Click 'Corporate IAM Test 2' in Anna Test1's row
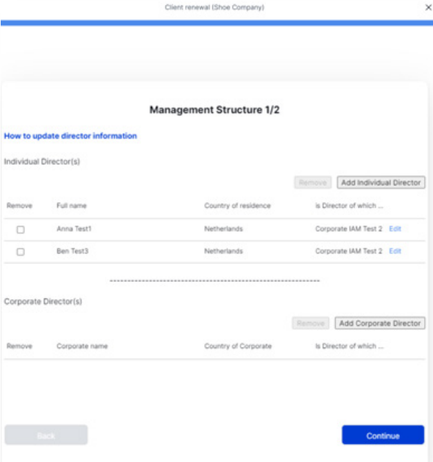The width and height of the screenshot is (433, 462). (348, 230)
